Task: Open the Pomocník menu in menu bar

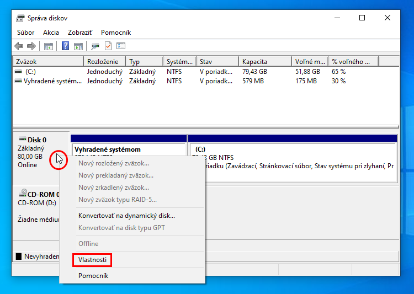Action: coord(116,33)
